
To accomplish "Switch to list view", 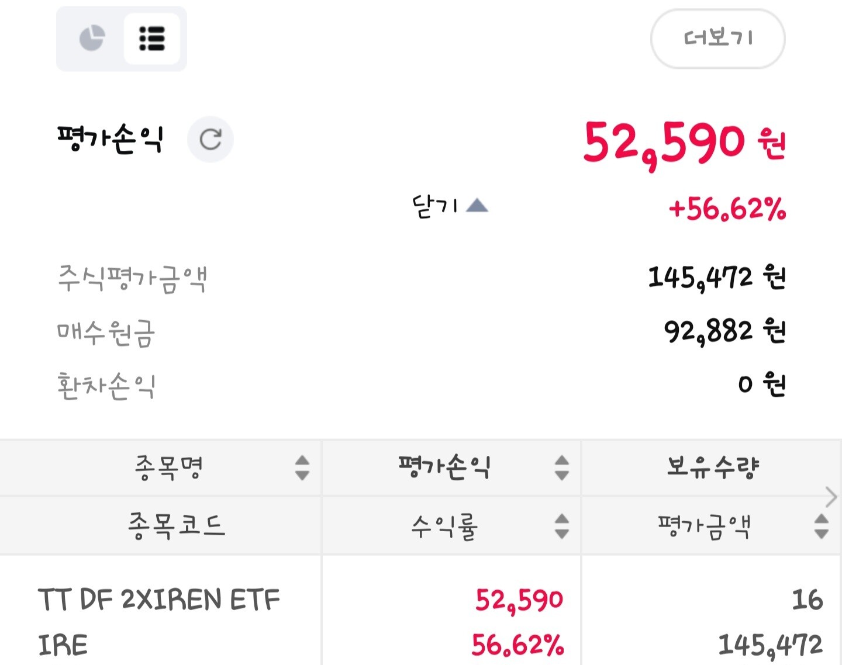I will [152, 39].
